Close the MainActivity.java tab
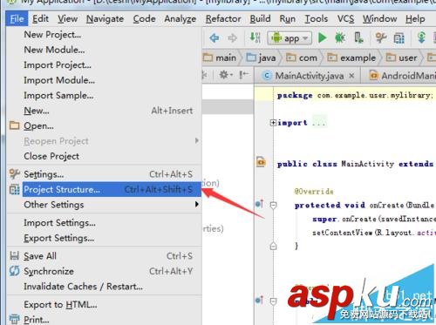 351,76
